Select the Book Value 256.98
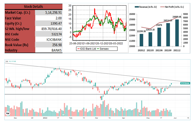The image size is (194, 124). (57, 45)
